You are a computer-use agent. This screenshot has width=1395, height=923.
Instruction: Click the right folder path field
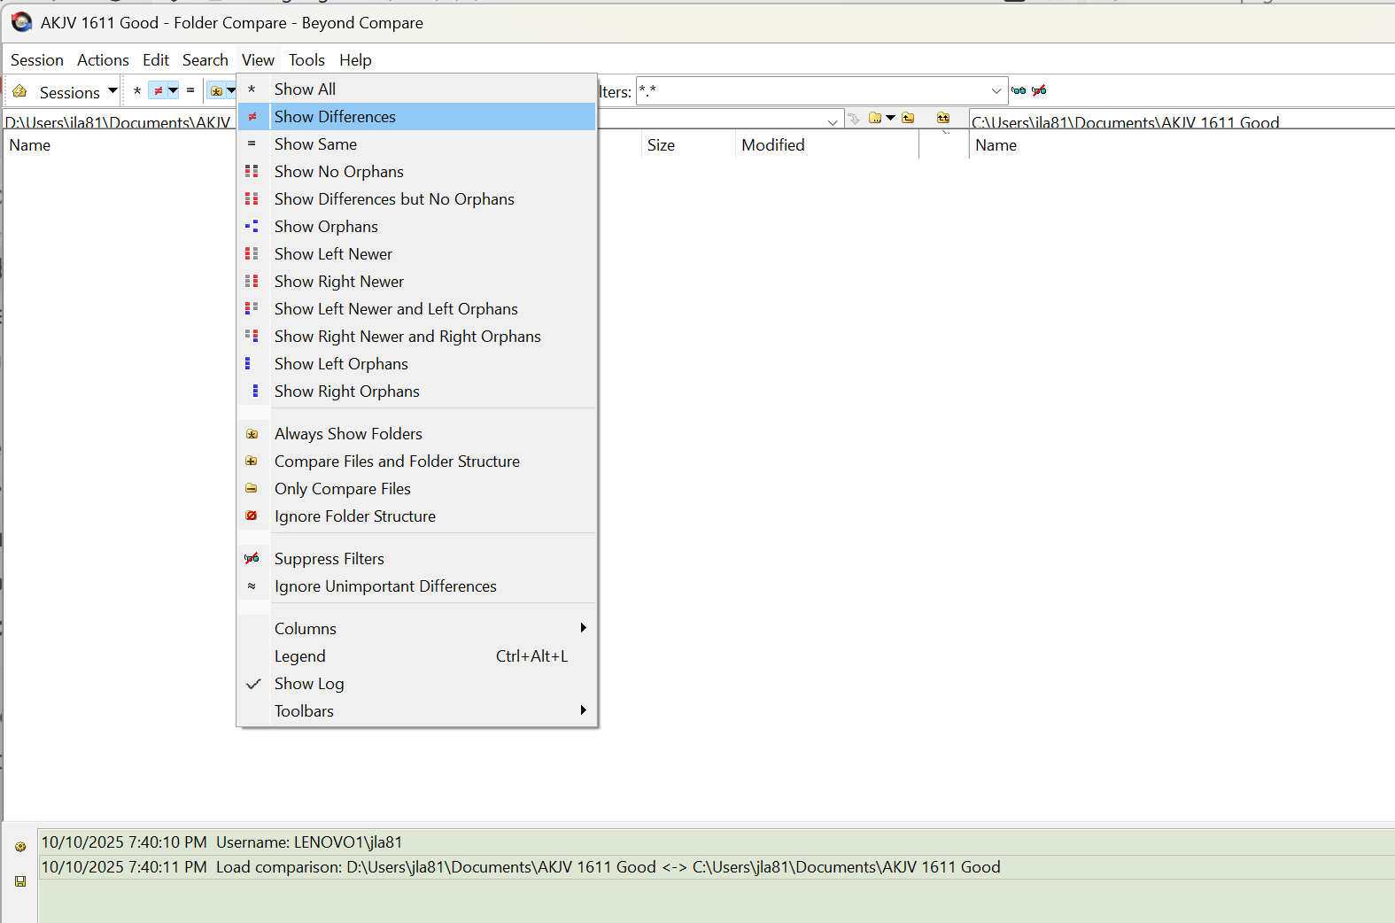[x=1182, y=121]
